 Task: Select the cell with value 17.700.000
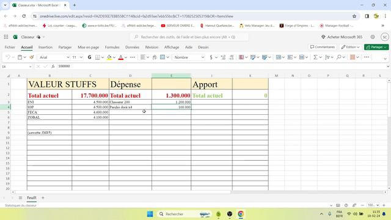(x=90, y=95)
